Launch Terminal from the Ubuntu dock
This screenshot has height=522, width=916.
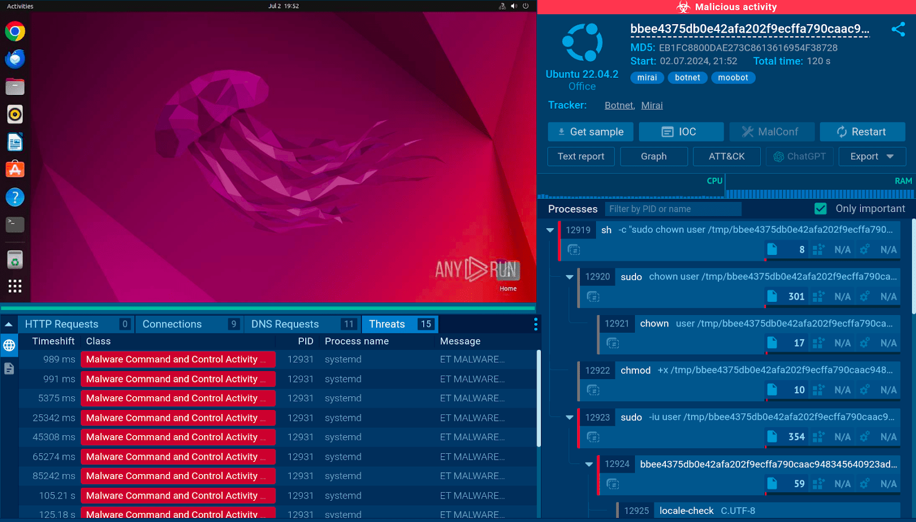click(x=15, y=225)
